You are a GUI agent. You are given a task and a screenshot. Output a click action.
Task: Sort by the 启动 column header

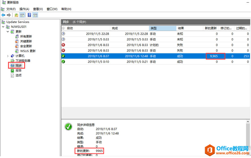(88, 28)
